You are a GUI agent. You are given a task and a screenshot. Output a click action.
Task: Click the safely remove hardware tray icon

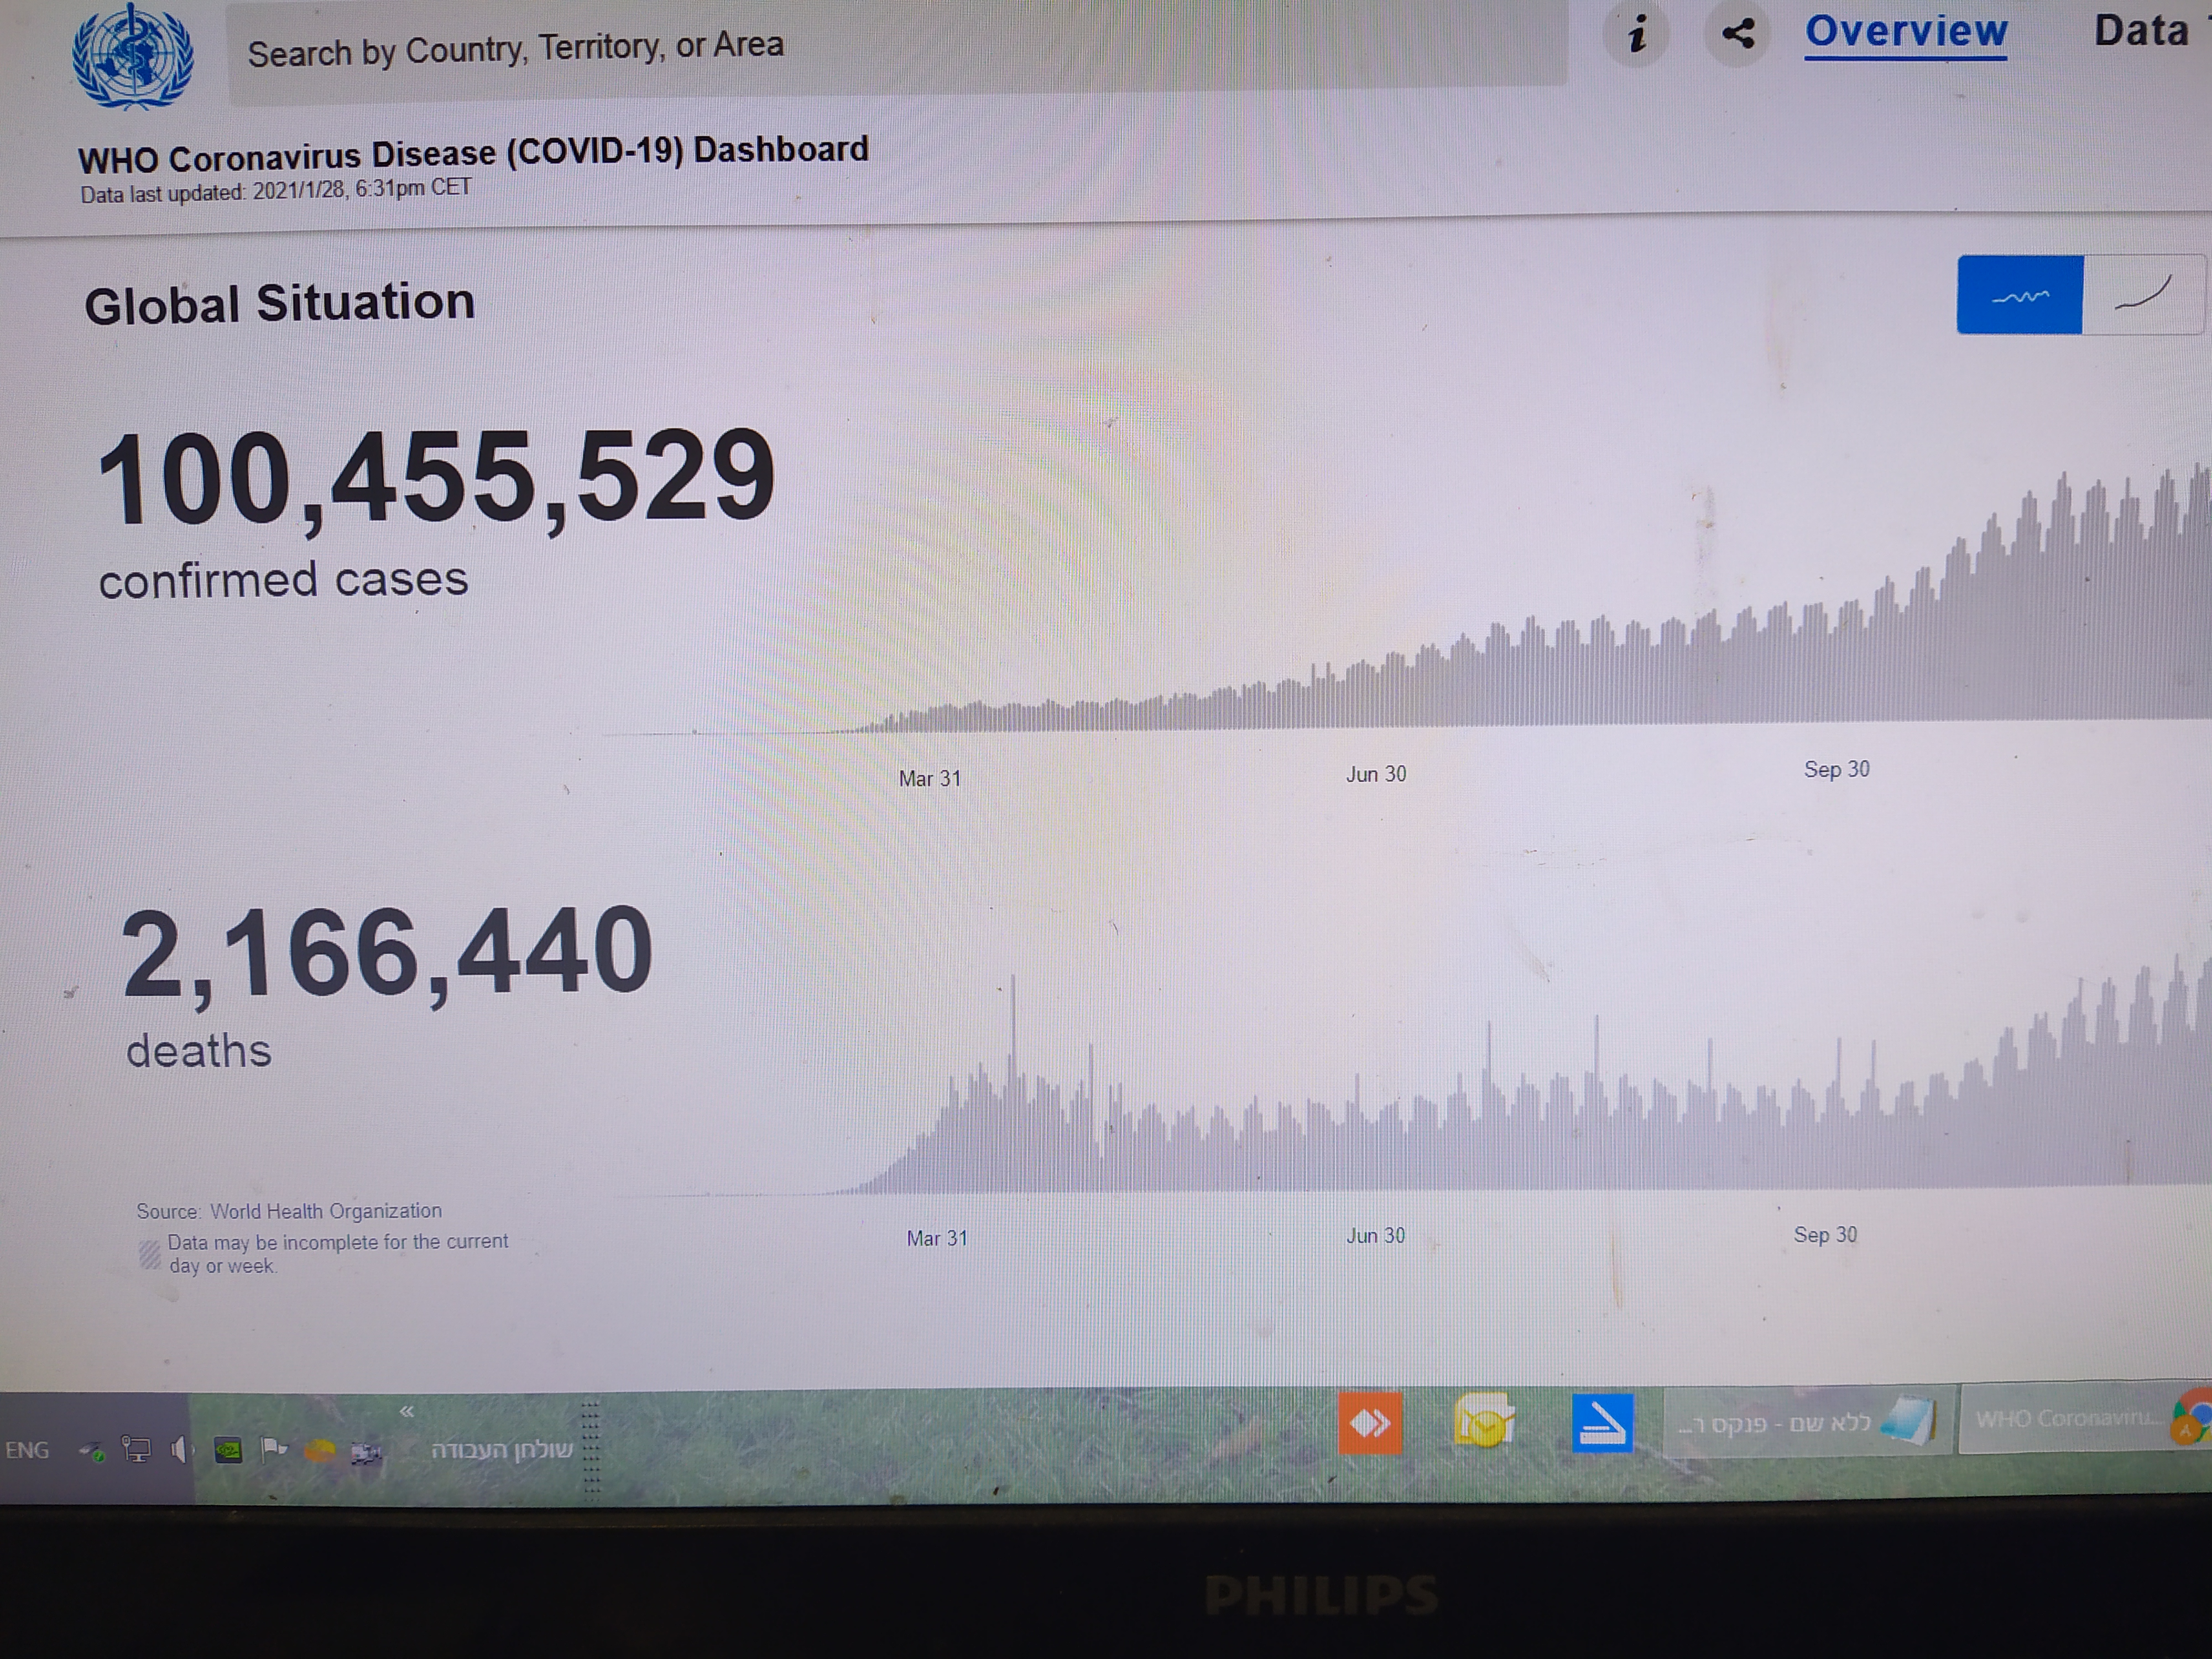tap(92, 1451)
